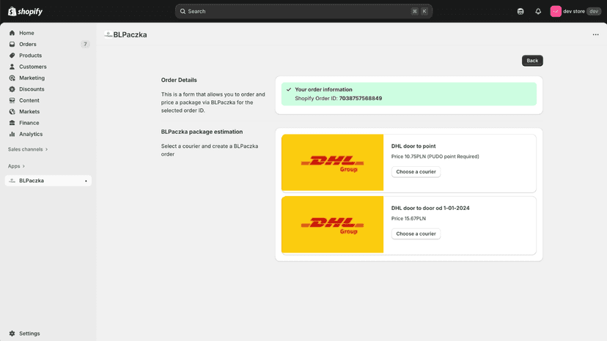Click 'Price 15.67PLN' text
This screenshot has width=607, height=341.
(408, 219)
